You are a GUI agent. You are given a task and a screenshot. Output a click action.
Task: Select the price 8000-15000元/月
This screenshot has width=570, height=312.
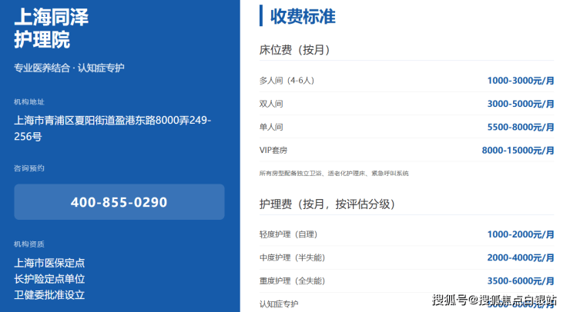518,150
